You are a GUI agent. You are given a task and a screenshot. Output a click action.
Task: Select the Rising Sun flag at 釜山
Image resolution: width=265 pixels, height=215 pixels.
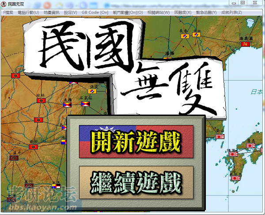point(220,136)
